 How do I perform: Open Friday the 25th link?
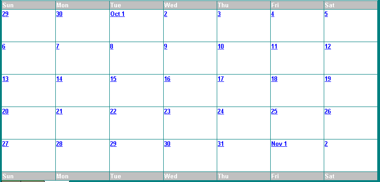[x=274, y=112]
